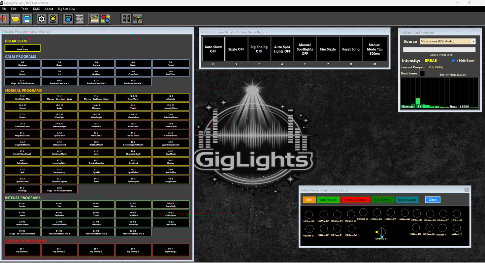Toggle Sizzle OFF button

pyautogui.click(x=236, y=49)
